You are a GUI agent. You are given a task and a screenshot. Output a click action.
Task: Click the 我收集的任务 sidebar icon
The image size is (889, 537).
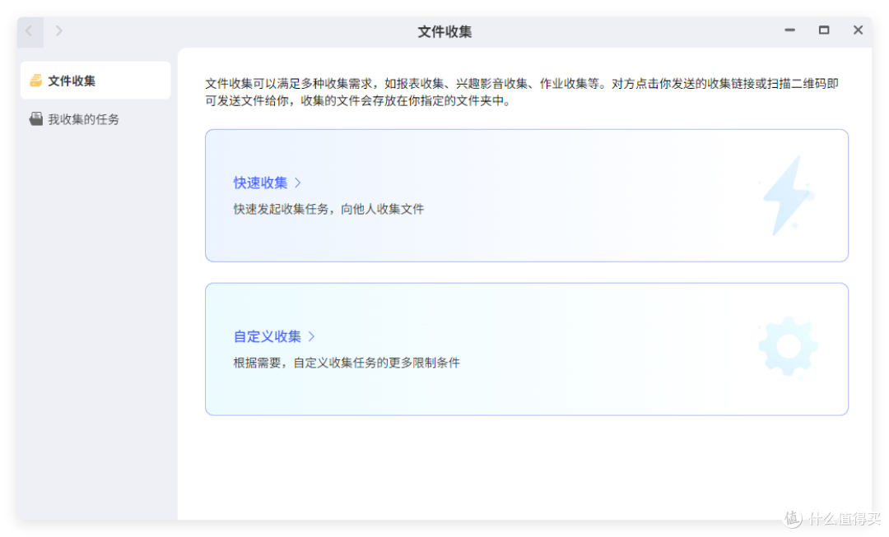pos(35,119)
